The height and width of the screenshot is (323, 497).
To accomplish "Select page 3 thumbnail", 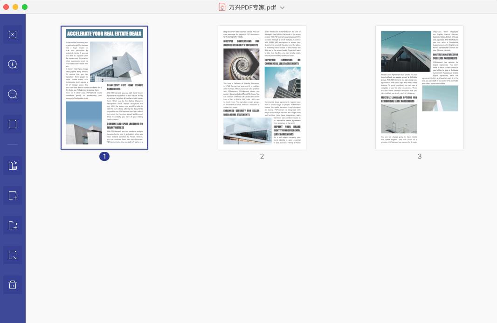I will point(420,88).
